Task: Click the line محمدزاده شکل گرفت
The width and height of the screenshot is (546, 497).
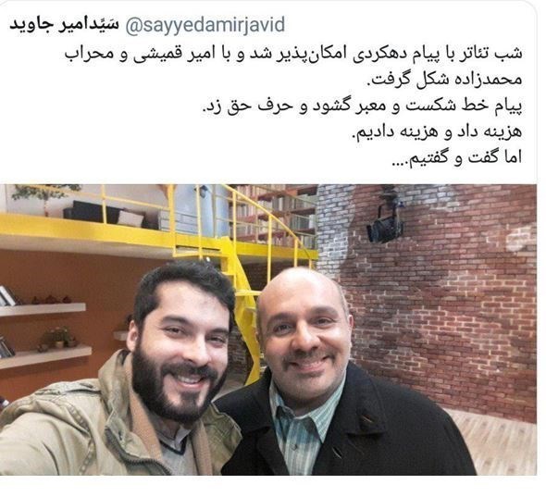Action: tap(445, 81)
